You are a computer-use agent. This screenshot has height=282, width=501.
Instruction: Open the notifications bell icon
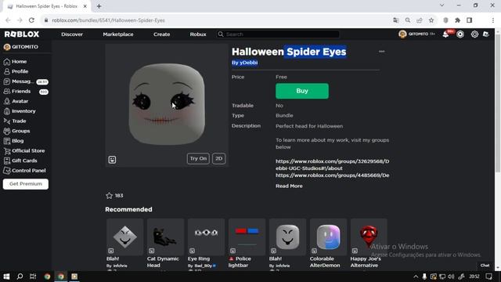click(445, 34)
